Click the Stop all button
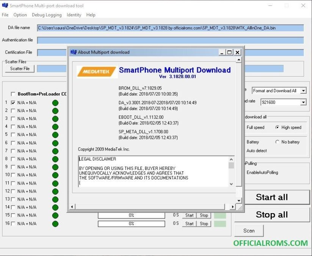Image resolution: width=312 pixels, height=256 pixels. [x=271, y=215]
